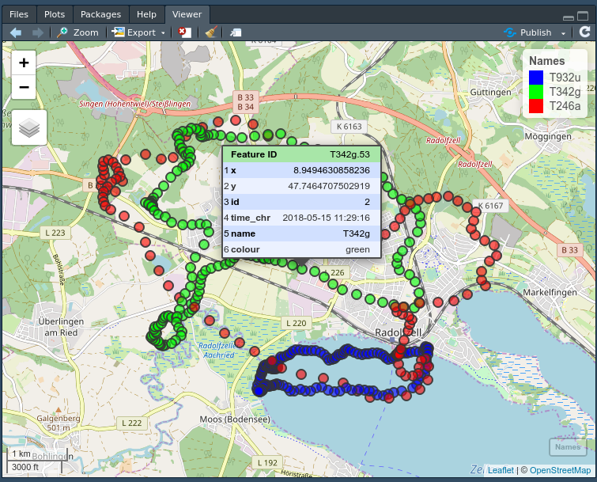The width and height of the screenshot is (597, 482).
Task: Clear all viewer items with broom icon
Action: point(211,32)
